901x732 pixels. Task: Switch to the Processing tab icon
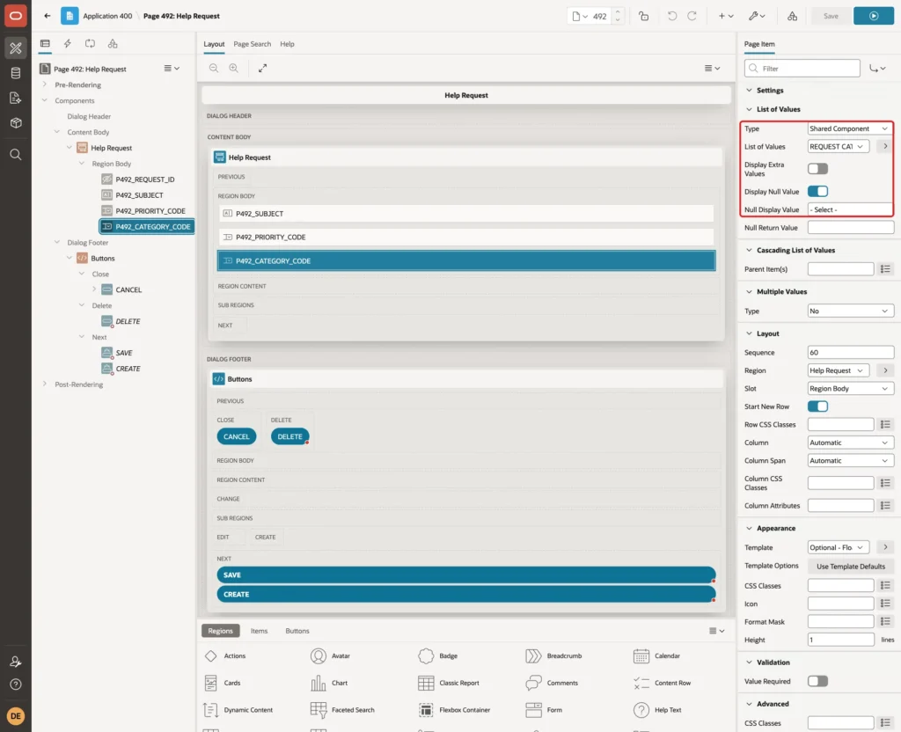click(x=90, y=44)
